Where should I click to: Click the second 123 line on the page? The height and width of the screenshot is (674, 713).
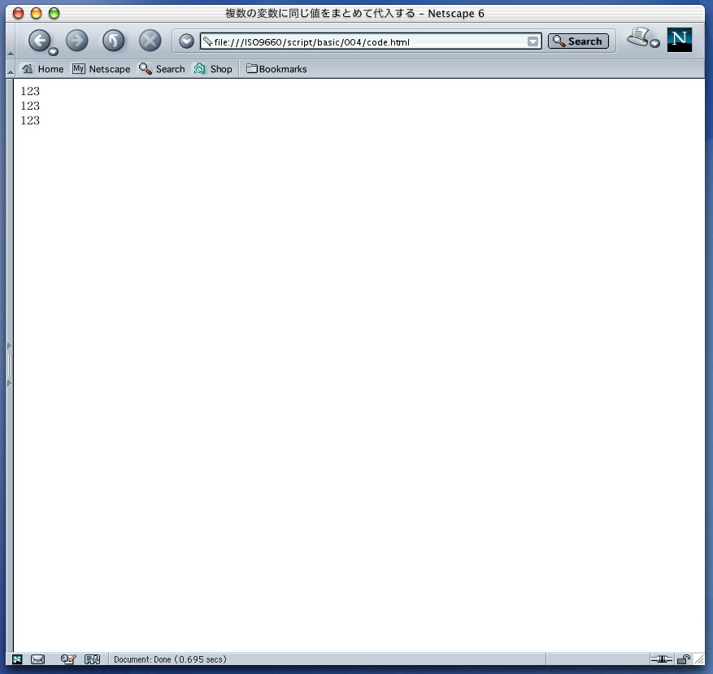pyautogui.click(x=30, y=106)
